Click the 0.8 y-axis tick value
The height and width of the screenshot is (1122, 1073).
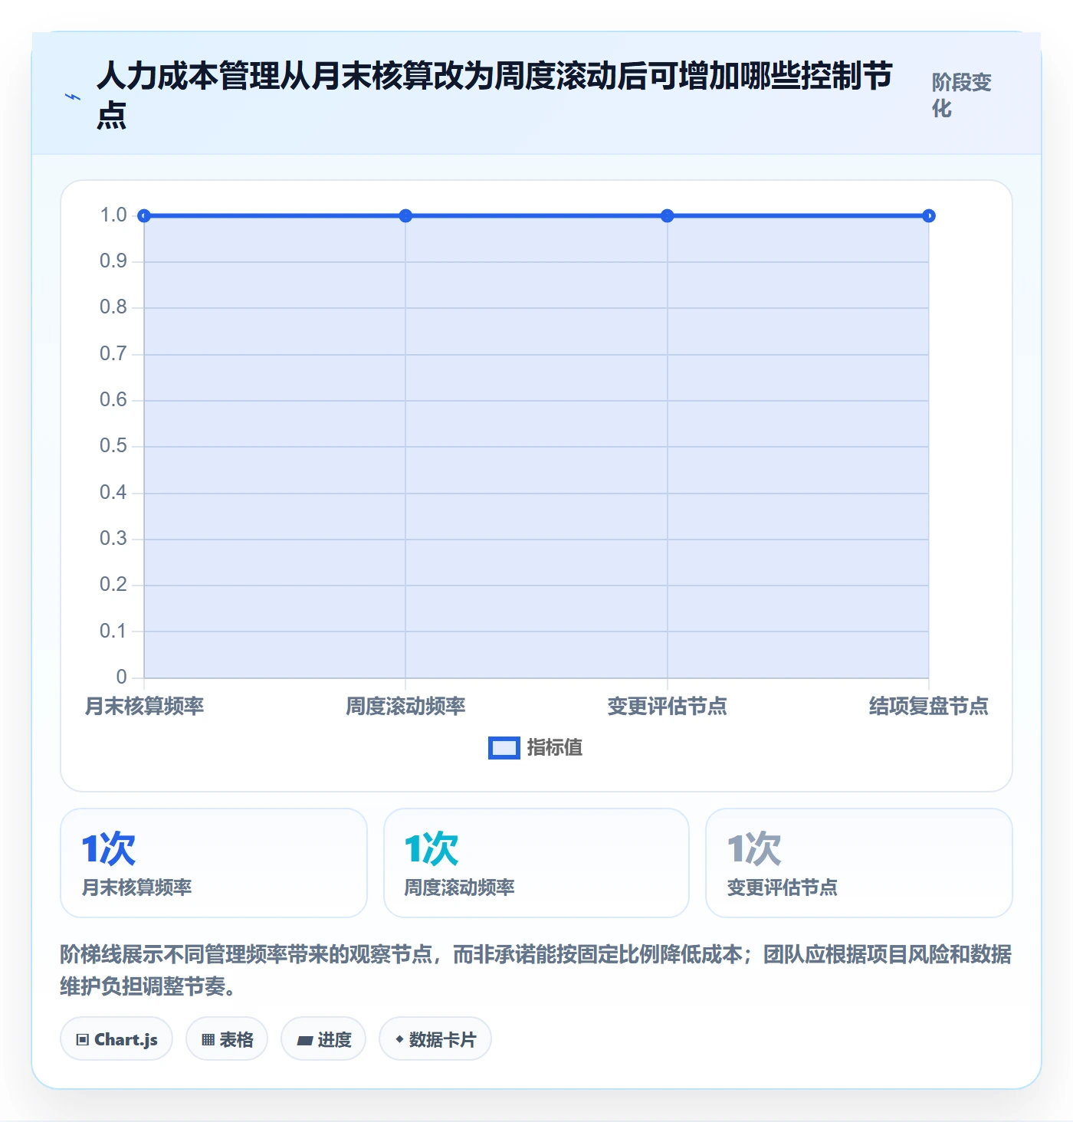[113, 307]
